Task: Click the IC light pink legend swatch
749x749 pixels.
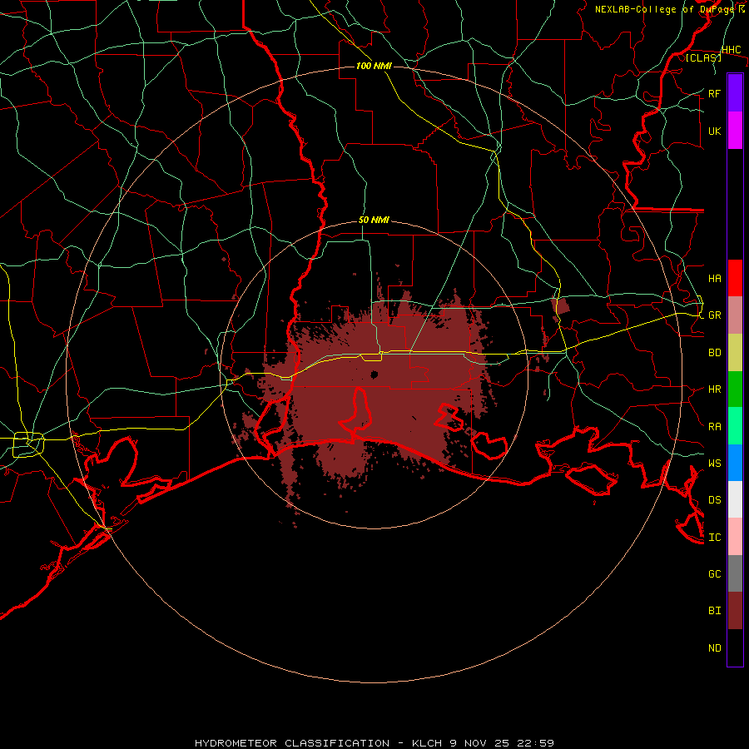Action: (x=735, y=537)
